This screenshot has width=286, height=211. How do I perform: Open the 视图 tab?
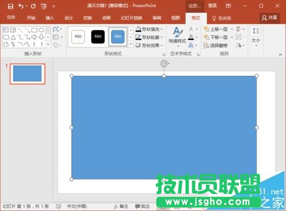[176, 18]
